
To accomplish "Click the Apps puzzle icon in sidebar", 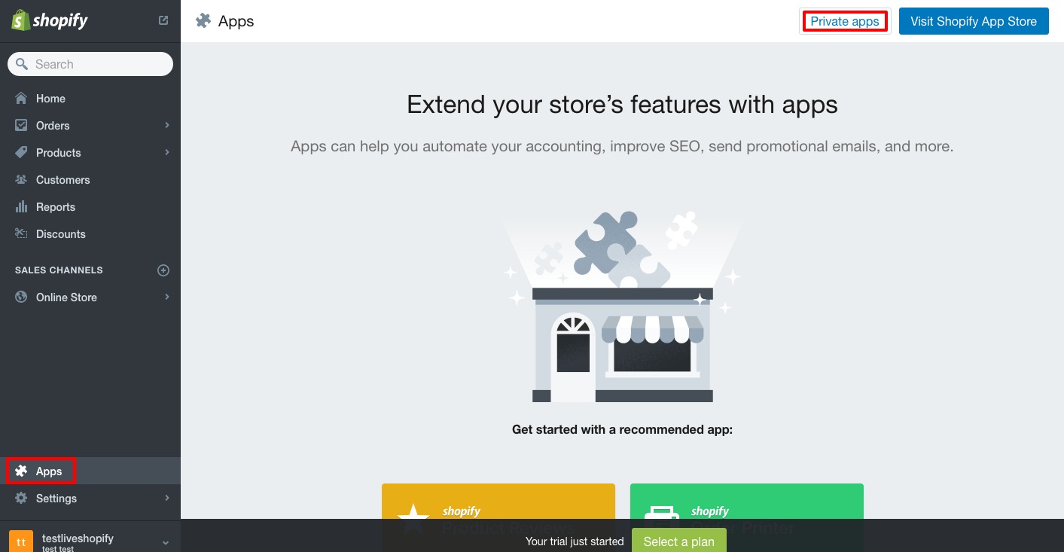I will tap(21, 471).
